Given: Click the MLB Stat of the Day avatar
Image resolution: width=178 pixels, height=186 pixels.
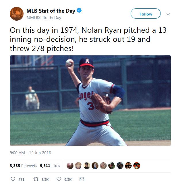Looking at the screenshot, I should pos(17,14).
